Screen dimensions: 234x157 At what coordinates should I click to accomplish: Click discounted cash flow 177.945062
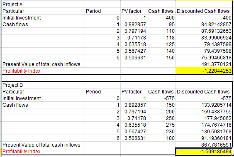(204, 118)
